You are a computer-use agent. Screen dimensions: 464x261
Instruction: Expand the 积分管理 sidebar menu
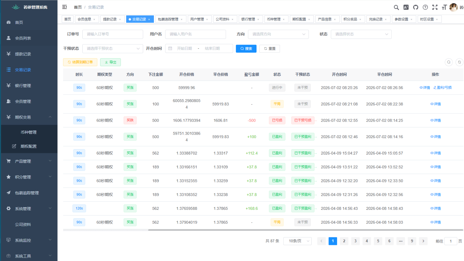(29, 177)
